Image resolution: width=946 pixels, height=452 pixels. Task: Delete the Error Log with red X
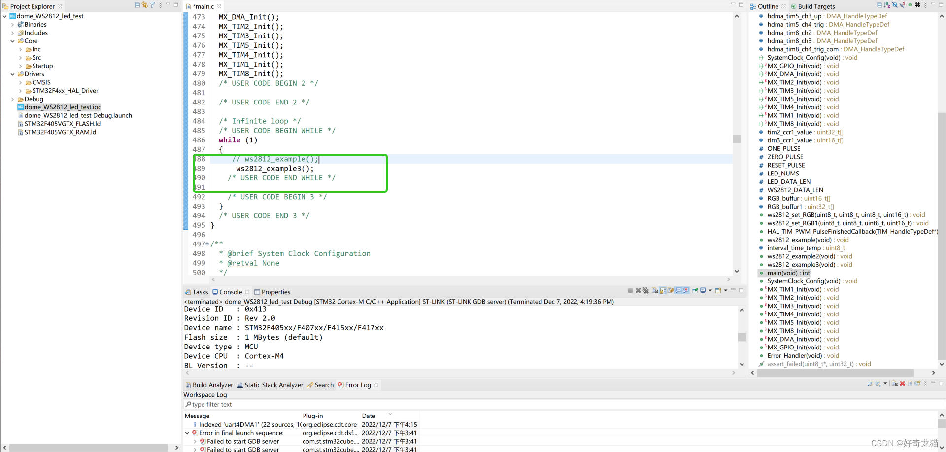(x=903, y=384)
